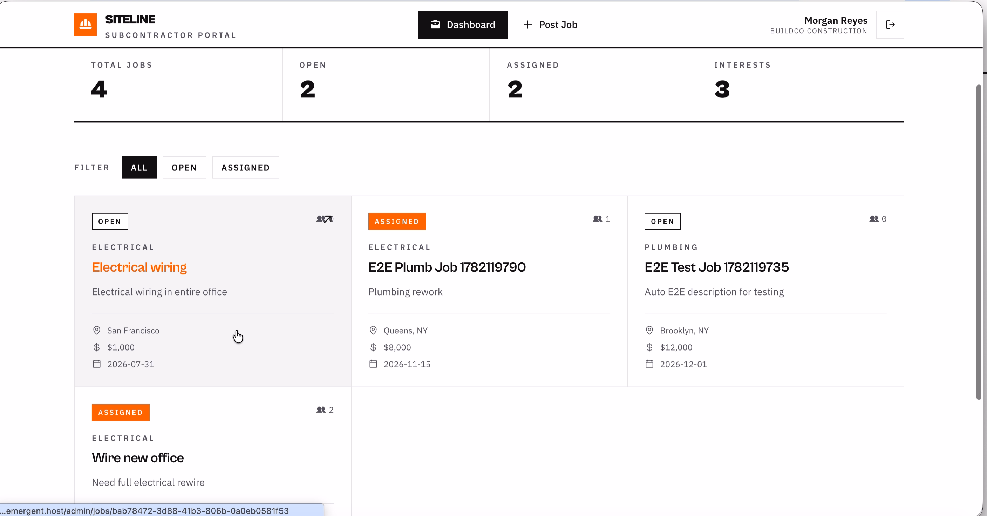Click ASSIGNED badge on E2E Plumb Job card
Image resolution: width=987 pixels, height=516 pixels.
tap(397, 222)
